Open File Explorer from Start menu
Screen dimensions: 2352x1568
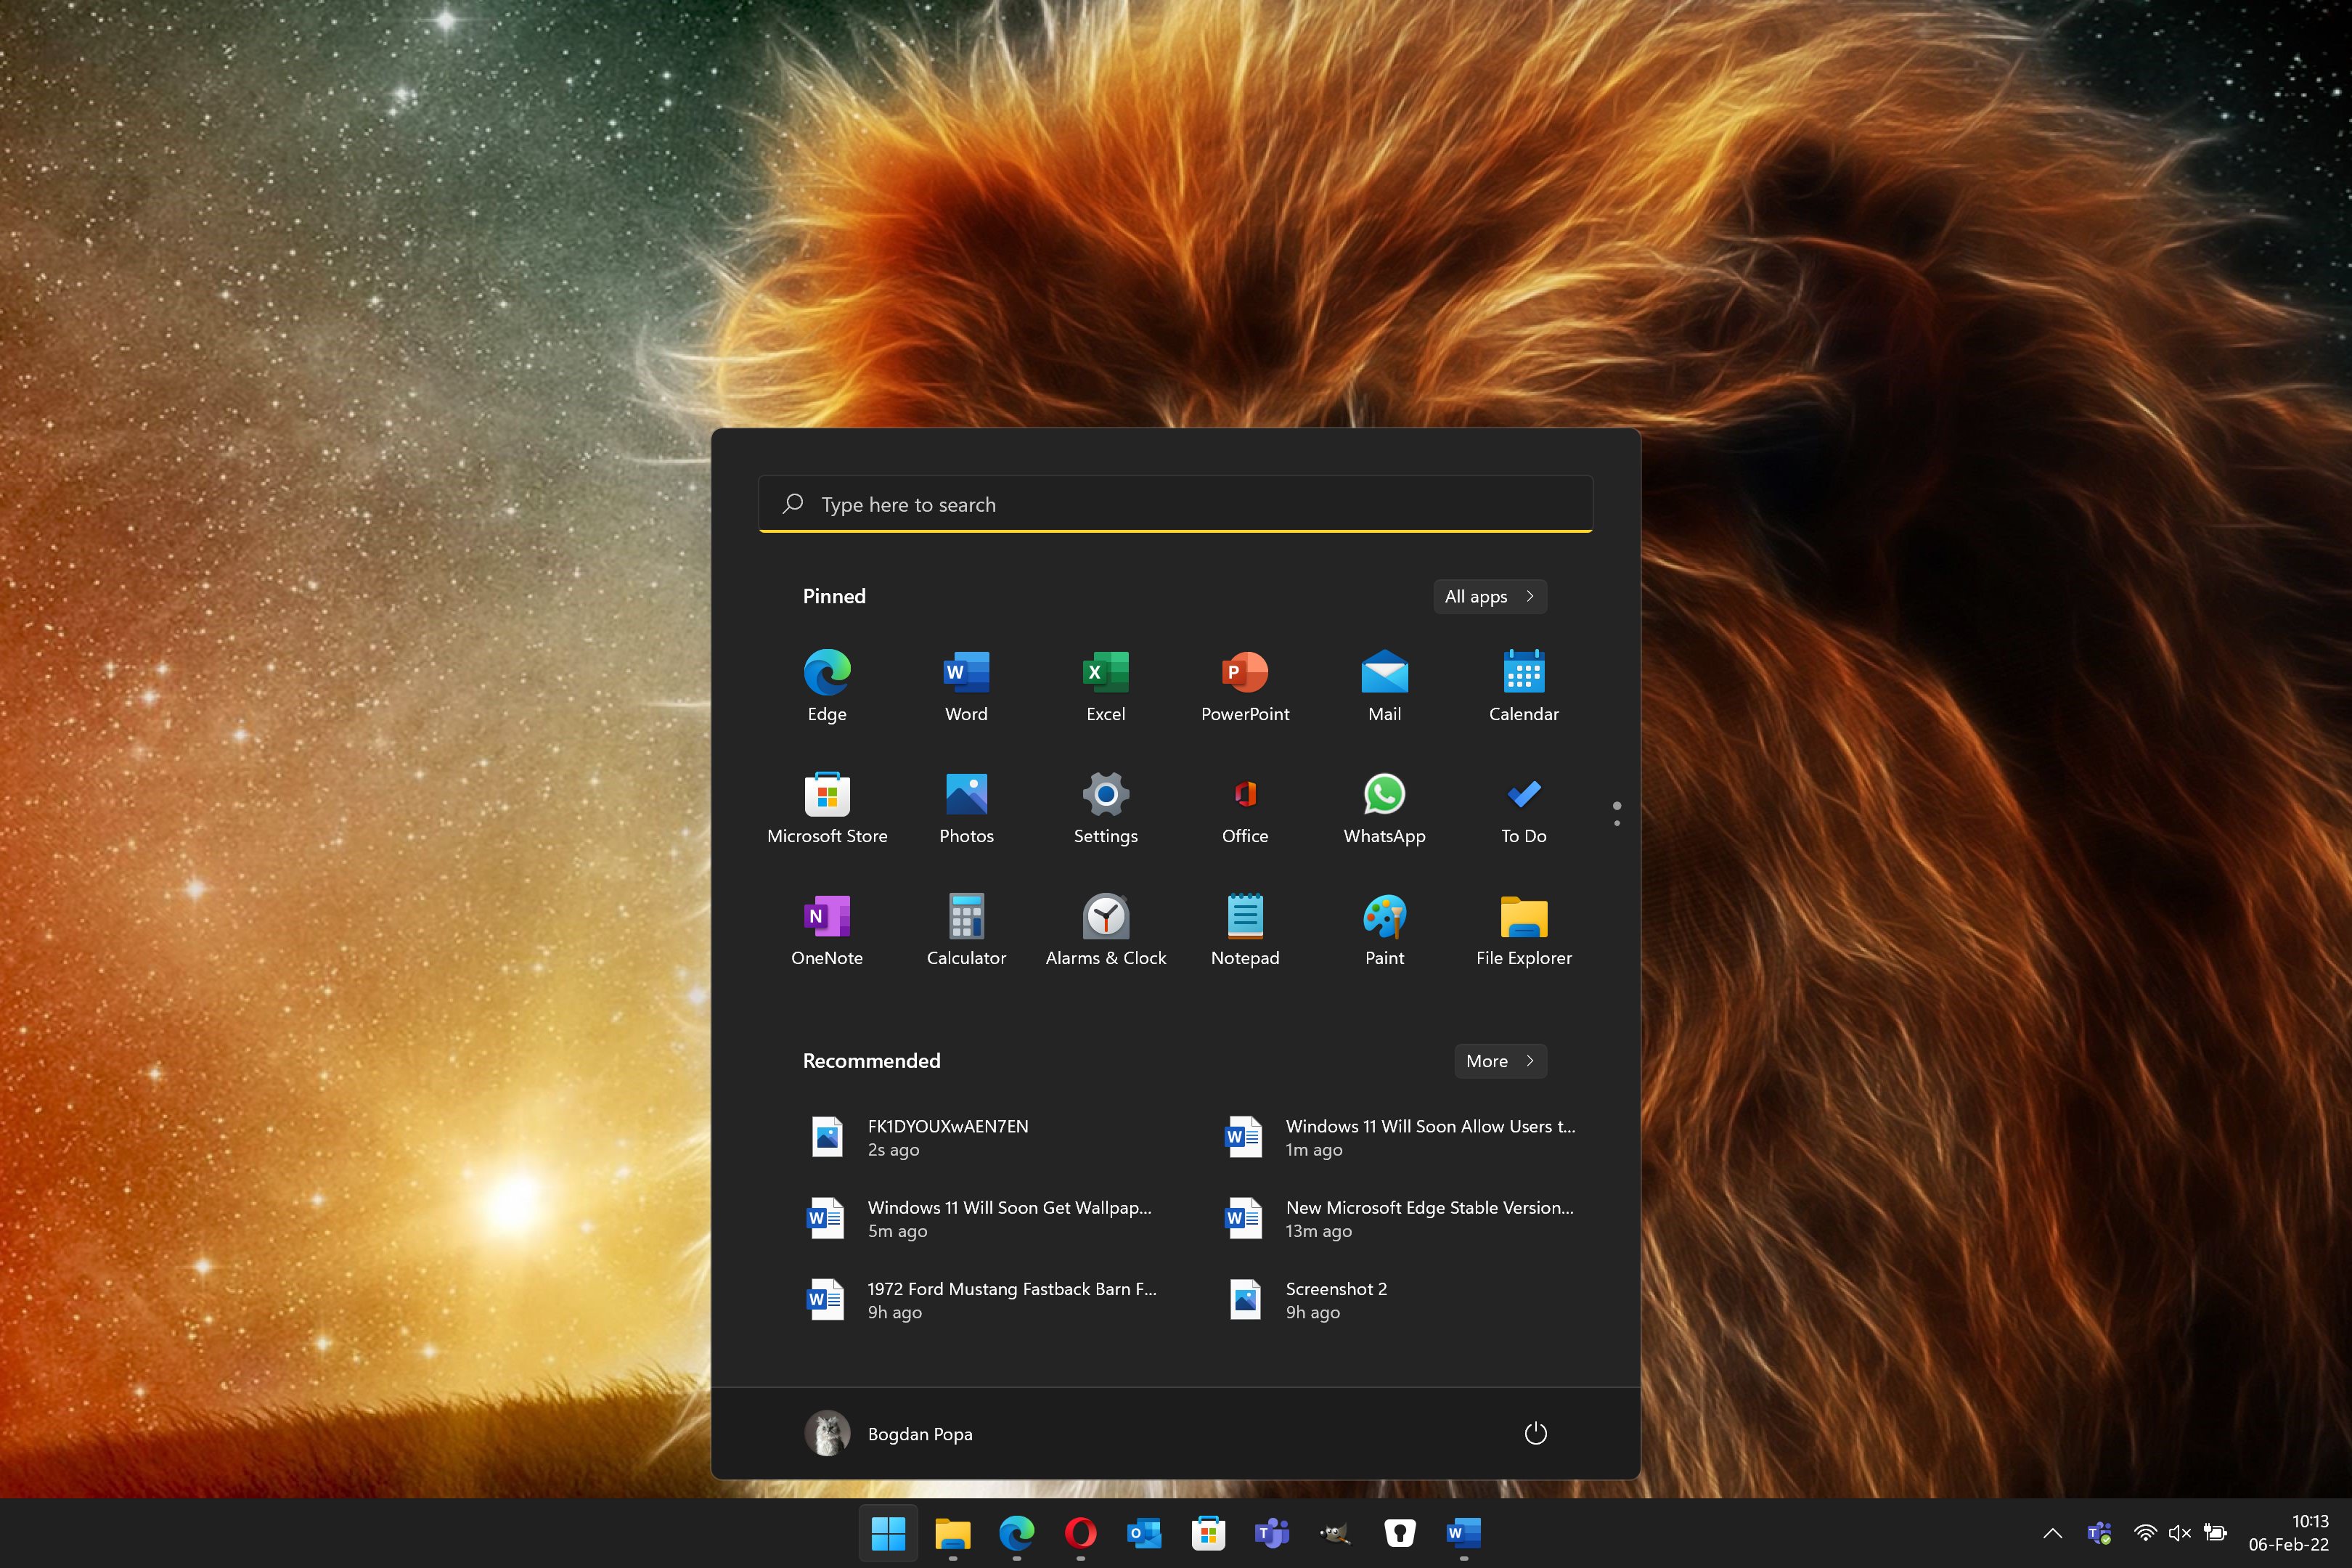[x=1522, y=928]
